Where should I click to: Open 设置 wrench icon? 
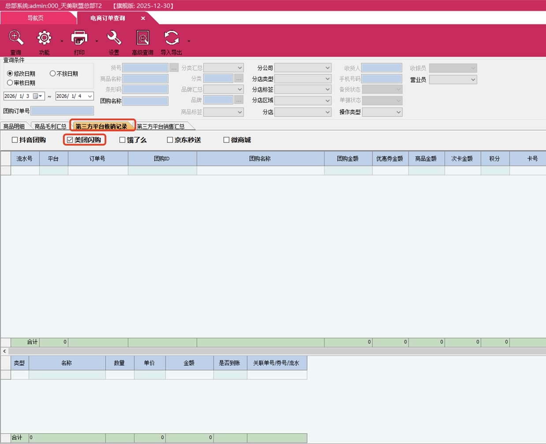[x=114, y=38]
